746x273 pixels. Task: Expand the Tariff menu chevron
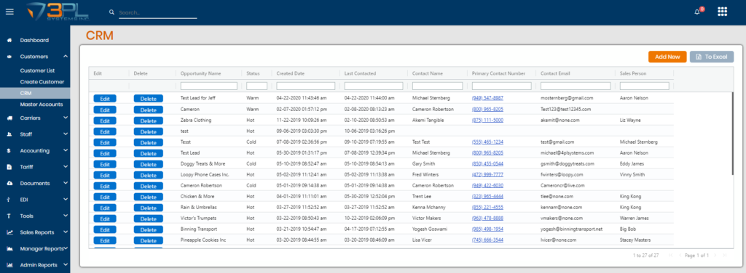tap(65, 167)
